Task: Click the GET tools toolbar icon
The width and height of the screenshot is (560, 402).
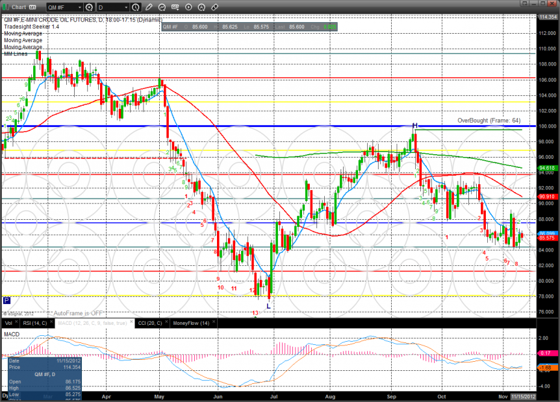Action: click(175, 7)
